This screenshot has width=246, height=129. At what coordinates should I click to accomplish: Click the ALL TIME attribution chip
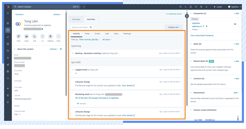[x=198, y=120]
